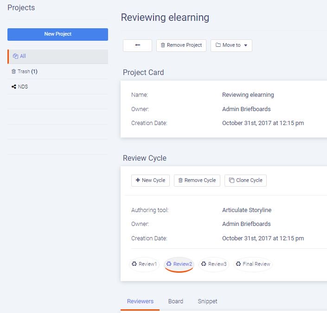The image size is (327, 313).
Task: Open the Trash (1) folder
Action: click(x=58, y=71)
